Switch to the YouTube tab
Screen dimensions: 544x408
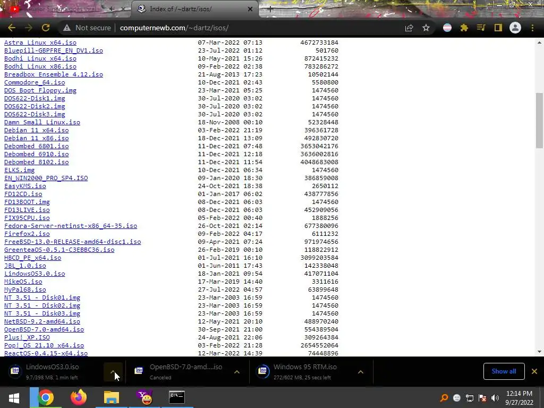(63, 9)
